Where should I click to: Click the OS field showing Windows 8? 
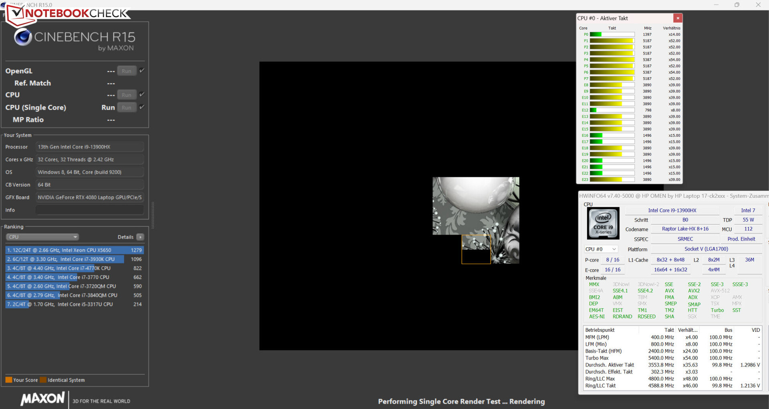click(x=89, y=172)
